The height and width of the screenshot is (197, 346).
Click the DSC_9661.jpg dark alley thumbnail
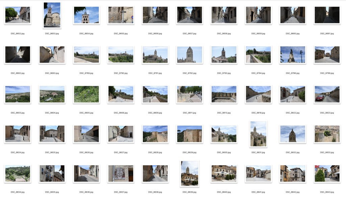327,15
